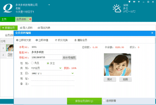Viewport: 156px width, 105px height.
Task: Select the 先生 radio button
Action: 32,63
